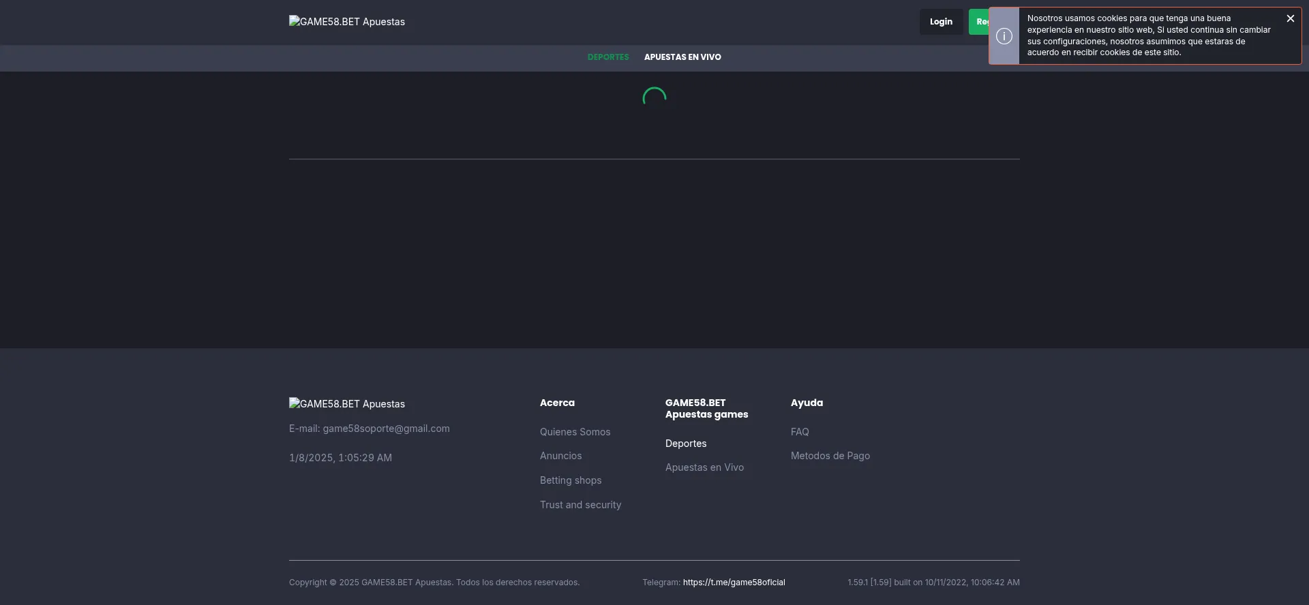Open the Login button
1309x605 pixels.
tap(941, 22)
